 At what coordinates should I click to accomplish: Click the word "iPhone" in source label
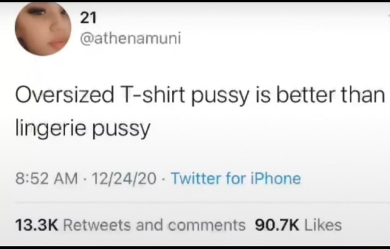[x=275, y=178]
